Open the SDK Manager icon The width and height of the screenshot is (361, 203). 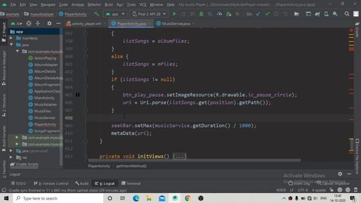(x=335, y=14)
